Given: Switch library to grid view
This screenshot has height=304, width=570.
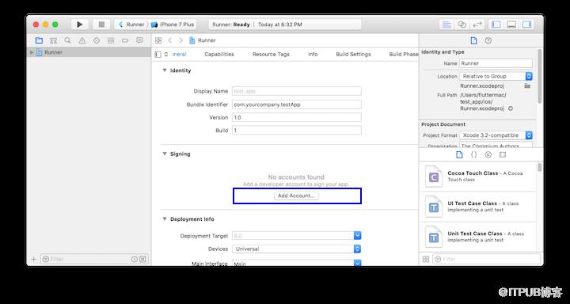Looking at the screenshot, I should coord(426,260).
